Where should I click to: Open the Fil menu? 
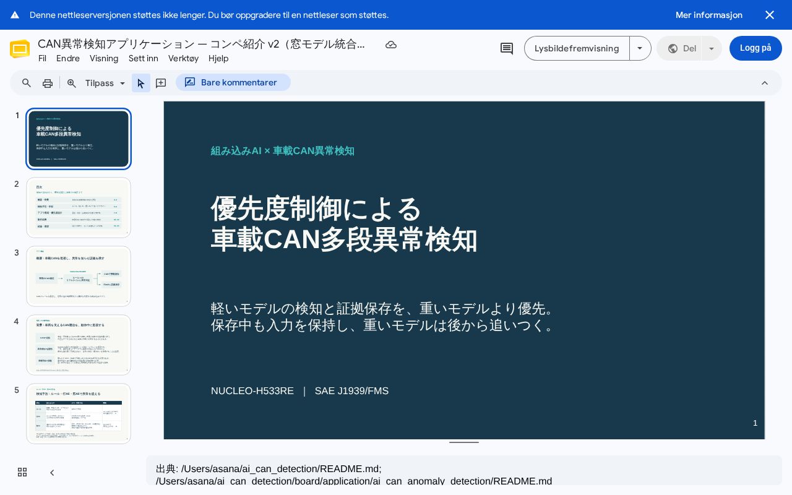42,58
